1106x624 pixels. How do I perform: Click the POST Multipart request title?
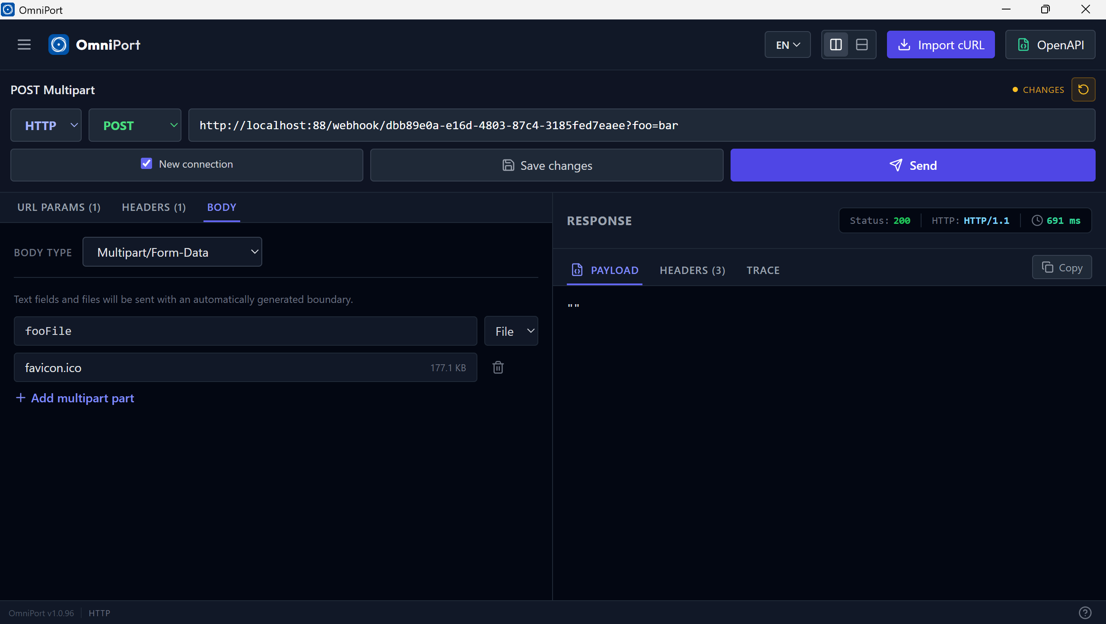pos(52,90)
